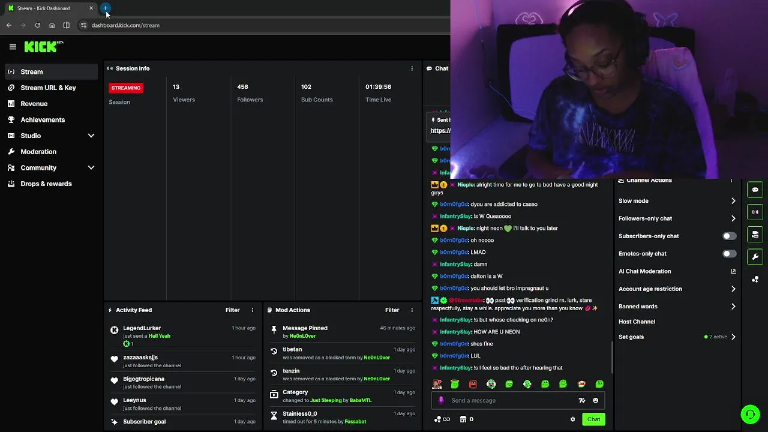Open Mod Actions Filter
This screenshot has width=768, height=432.
coord(392,310)
